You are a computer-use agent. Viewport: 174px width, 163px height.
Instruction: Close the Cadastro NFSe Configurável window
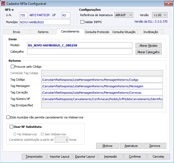tap(168, 3)
